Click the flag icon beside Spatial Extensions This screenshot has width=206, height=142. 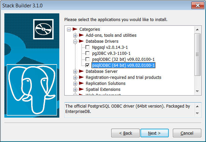pyautogui.click(x=81, y=89)
